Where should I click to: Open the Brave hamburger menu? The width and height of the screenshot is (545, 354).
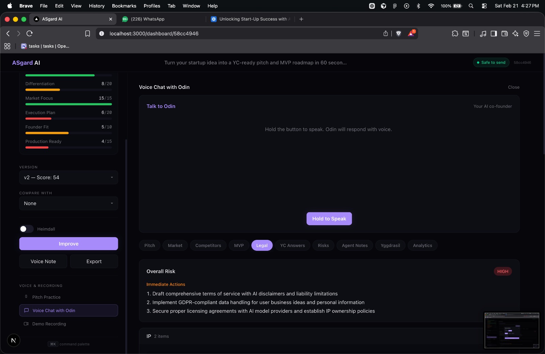click(x=537, y=33)
